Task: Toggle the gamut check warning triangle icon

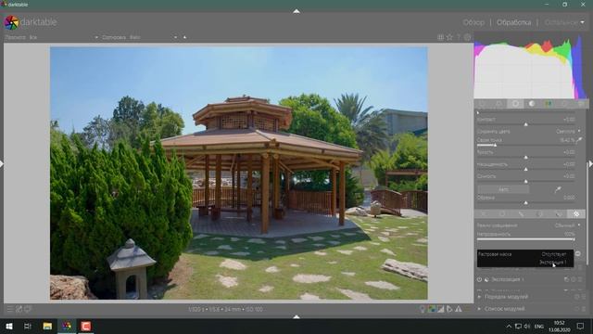Action: tap(459, 309)
